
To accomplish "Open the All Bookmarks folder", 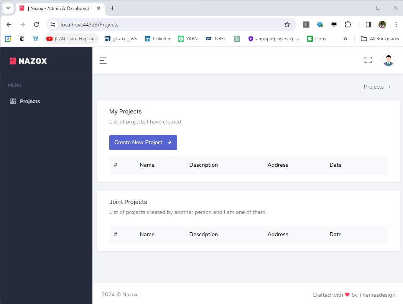I will (380, 39).
